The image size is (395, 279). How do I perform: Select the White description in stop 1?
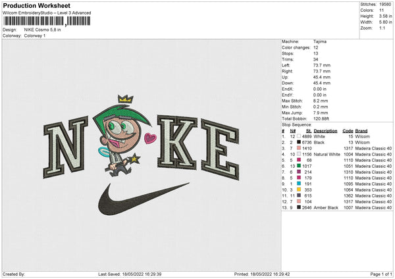coord(319,136)
